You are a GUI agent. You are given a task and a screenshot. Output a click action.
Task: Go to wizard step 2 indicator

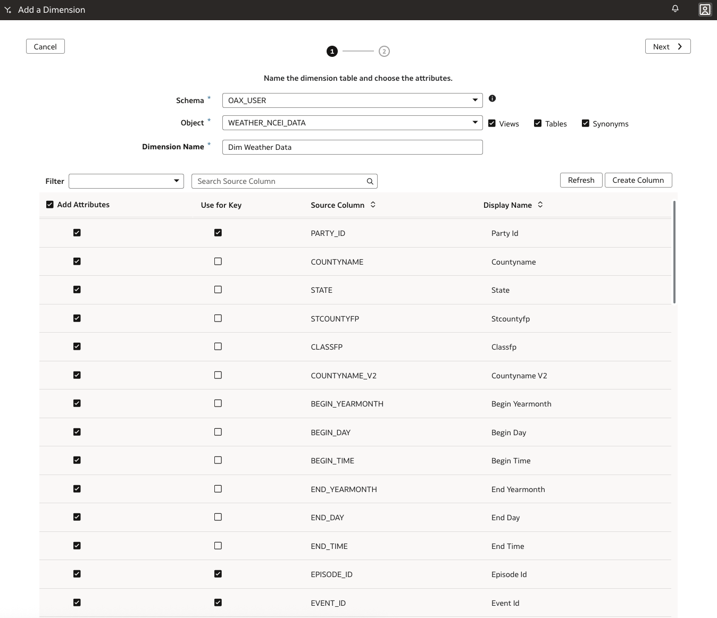coord(384,52)
